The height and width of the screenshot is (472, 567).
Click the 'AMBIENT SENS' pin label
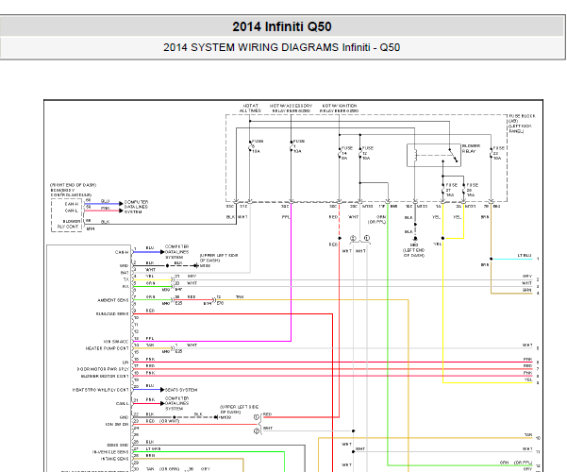point(113,300)
